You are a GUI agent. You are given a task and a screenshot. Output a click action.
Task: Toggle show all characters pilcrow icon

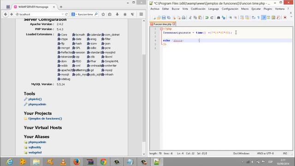(259, 18)
